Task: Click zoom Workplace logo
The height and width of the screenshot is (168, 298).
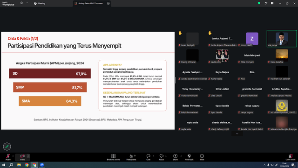Action: [8, 4]
